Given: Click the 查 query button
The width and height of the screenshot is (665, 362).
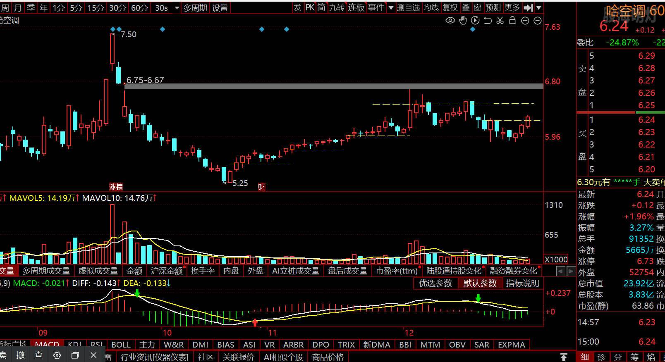Looking at the screenshot, I should (x=38, y=355).
